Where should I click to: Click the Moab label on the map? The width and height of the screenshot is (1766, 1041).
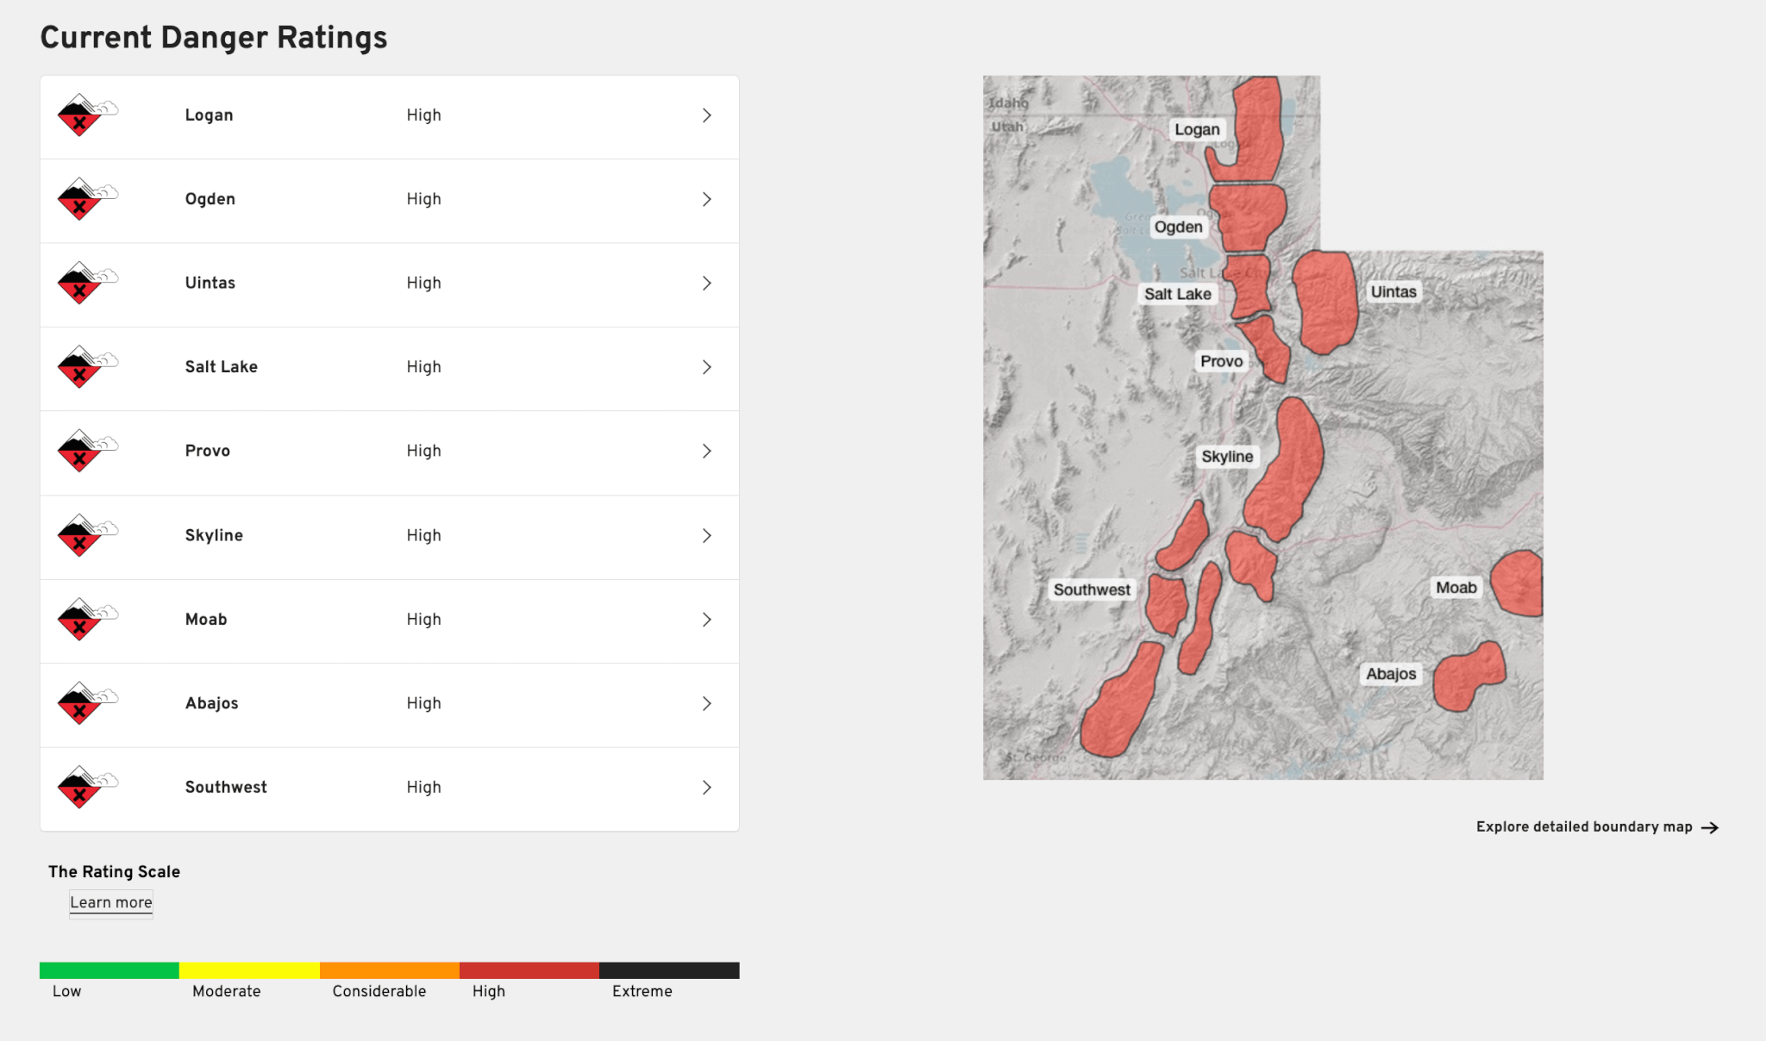[x=1456, y=588]
